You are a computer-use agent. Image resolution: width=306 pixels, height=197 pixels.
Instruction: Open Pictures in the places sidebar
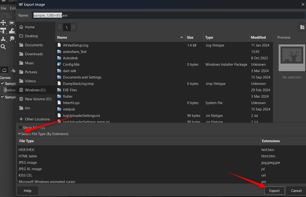click(x=36, y=72)
